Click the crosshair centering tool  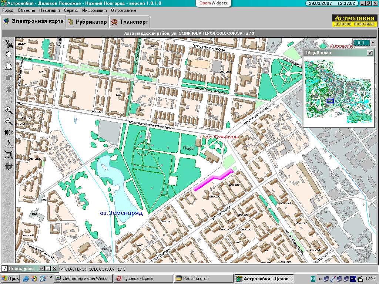(9, 166)
